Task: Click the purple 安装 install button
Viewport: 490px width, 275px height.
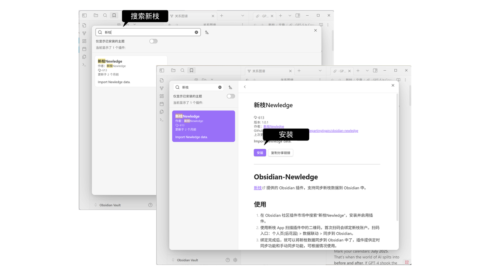Action: (x=260, y=152)
